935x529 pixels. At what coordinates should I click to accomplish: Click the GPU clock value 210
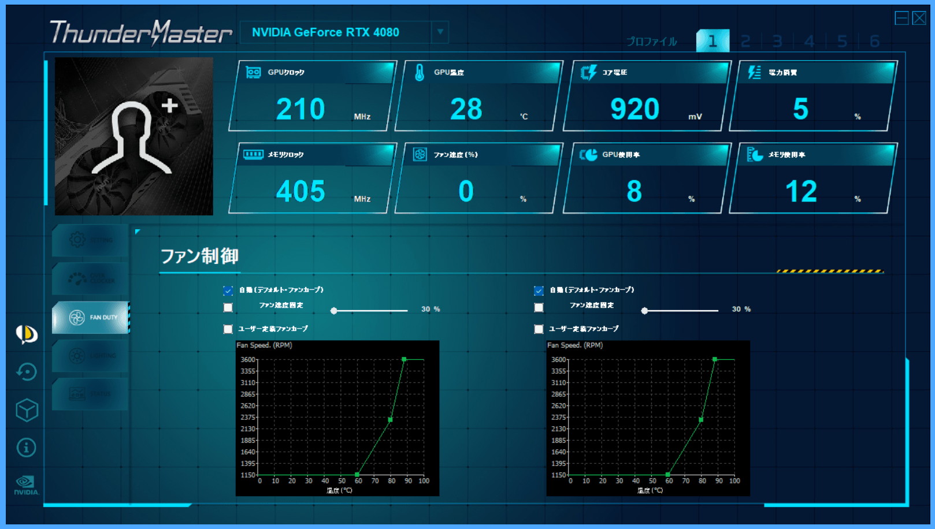point(300,109)
